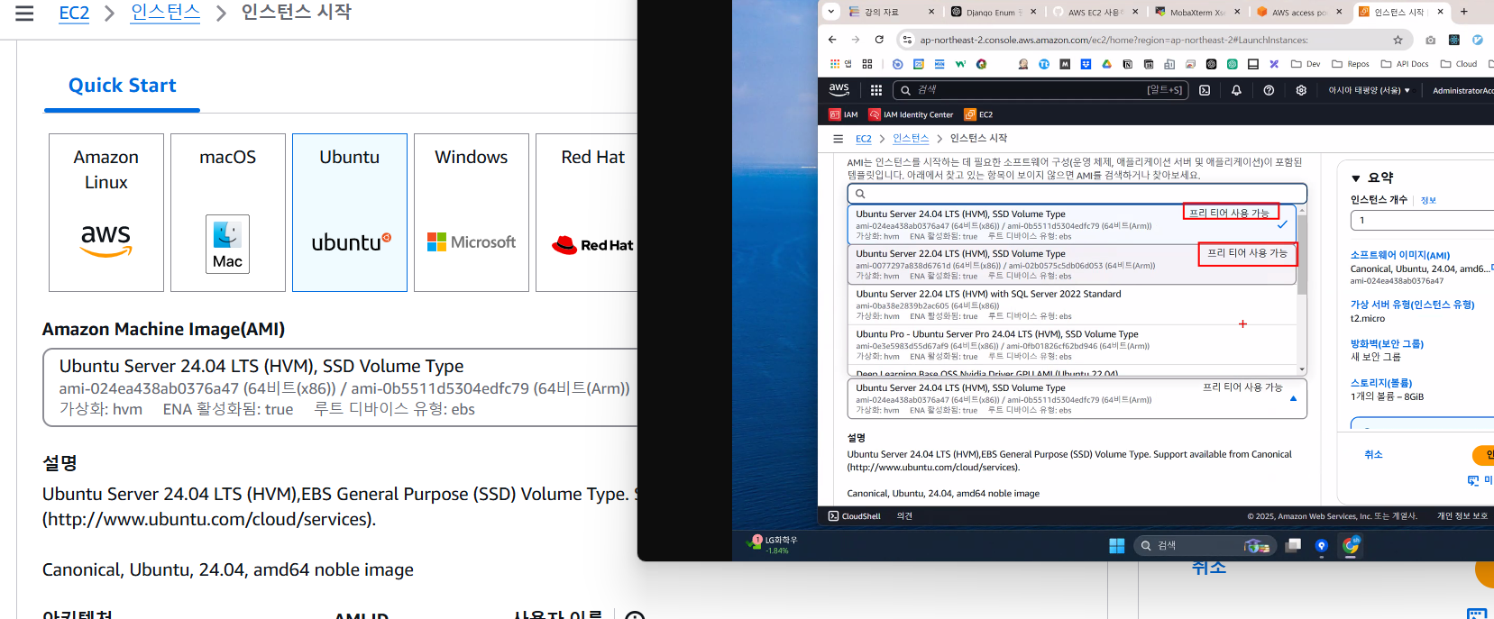Click the AWS console search field
This screenshot has width=1494, height=619.
point(1040,90)
